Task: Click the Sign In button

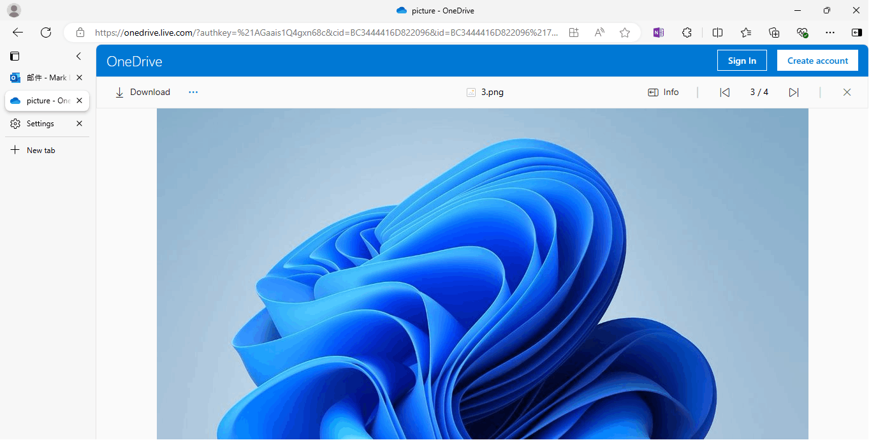Action: [x=742, y=61]
